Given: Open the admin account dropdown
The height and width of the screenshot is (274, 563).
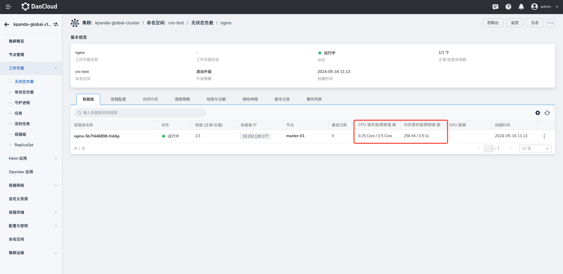Looking at the screenshot, I should click(545, 6).
